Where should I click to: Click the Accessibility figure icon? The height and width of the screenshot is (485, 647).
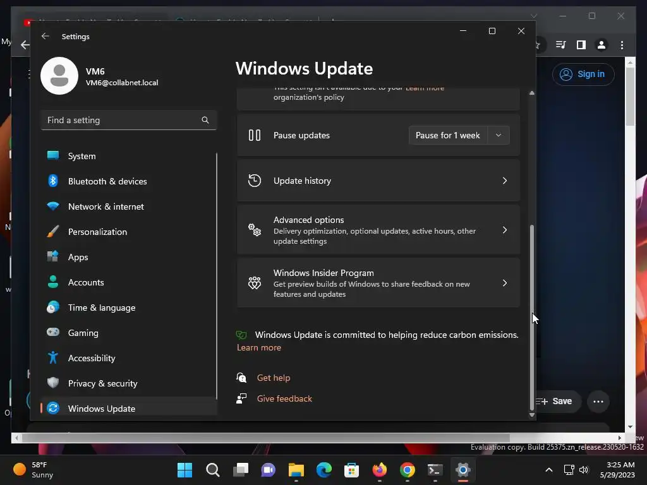[53, 357]
